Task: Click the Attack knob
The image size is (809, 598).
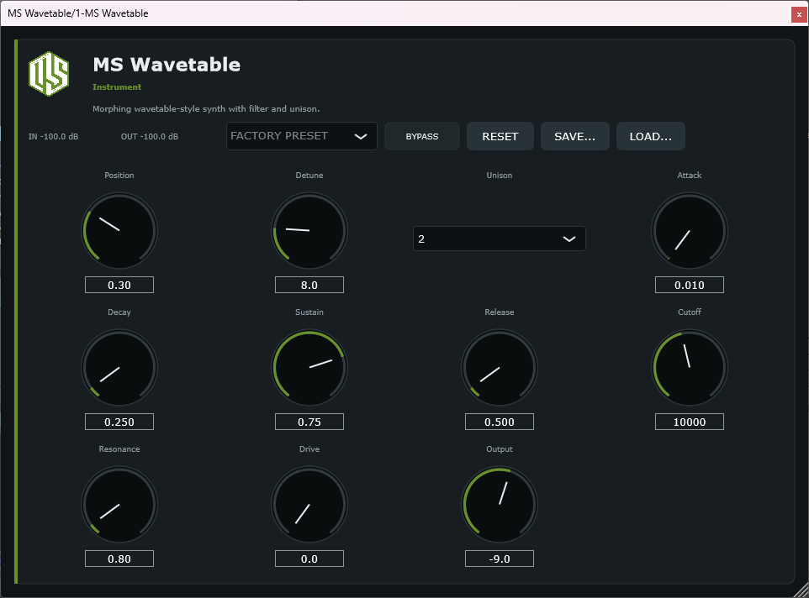Action: coord(690,231)
